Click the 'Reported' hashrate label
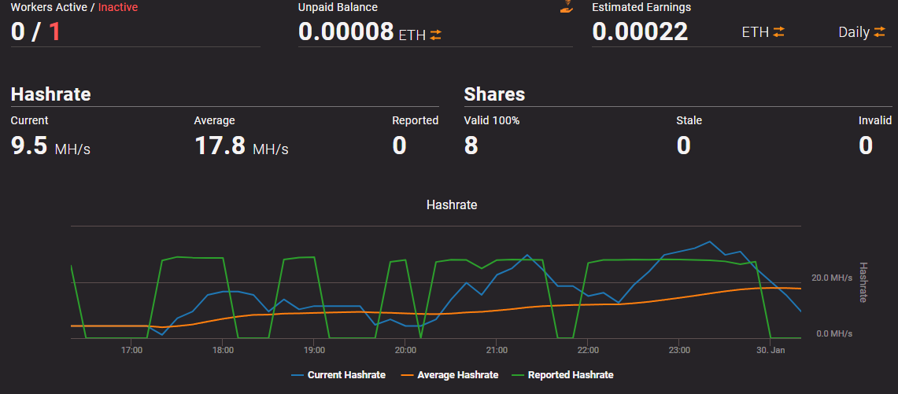898x394 pixels. [416, 120]
